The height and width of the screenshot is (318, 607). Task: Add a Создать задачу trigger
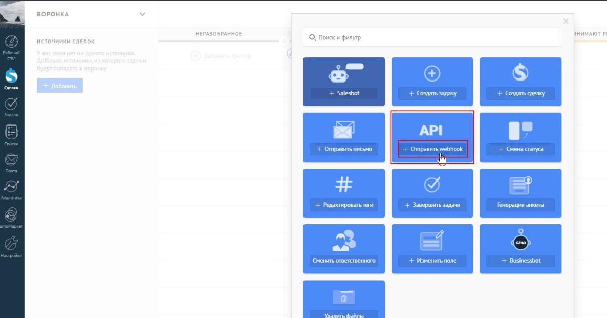[x=432, y=82]
